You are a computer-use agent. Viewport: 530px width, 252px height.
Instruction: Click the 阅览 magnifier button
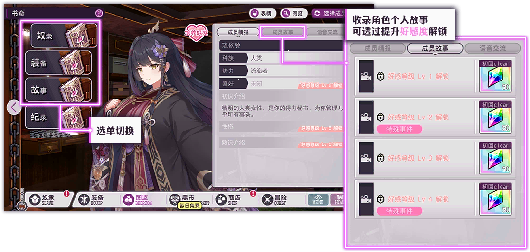[x=293, y=13]
